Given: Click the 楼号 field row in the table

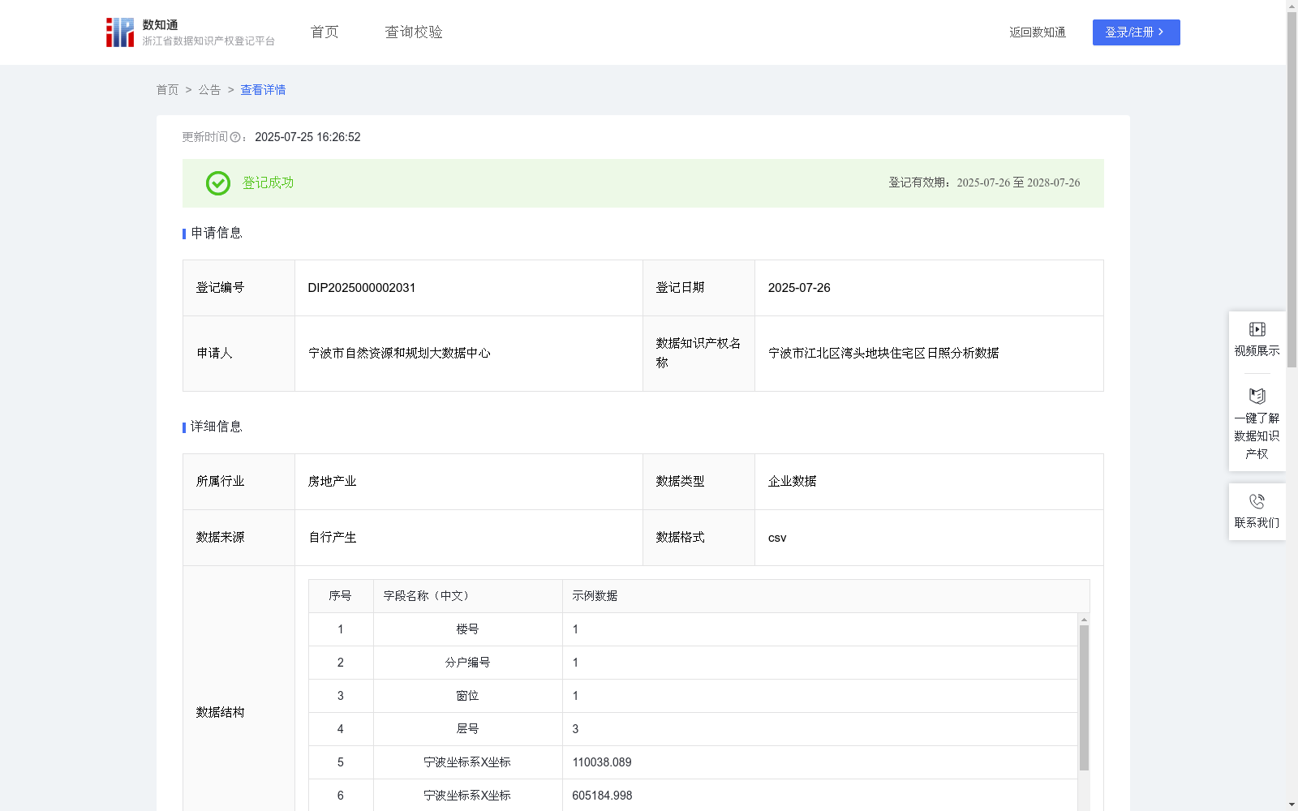Looking at the screenshot, I should (x=468, y=629).
